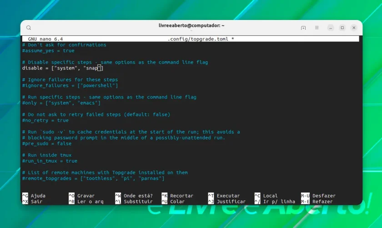
Task: Click the ^\ Substituir shortcut
Action: click(x=134, y=202)
